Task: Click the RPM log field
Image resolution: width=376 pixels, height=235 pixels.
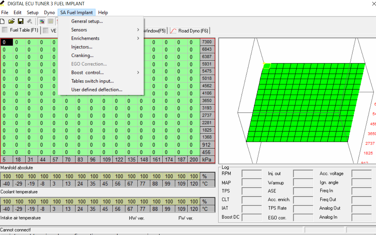Action: tap(252, 173)
